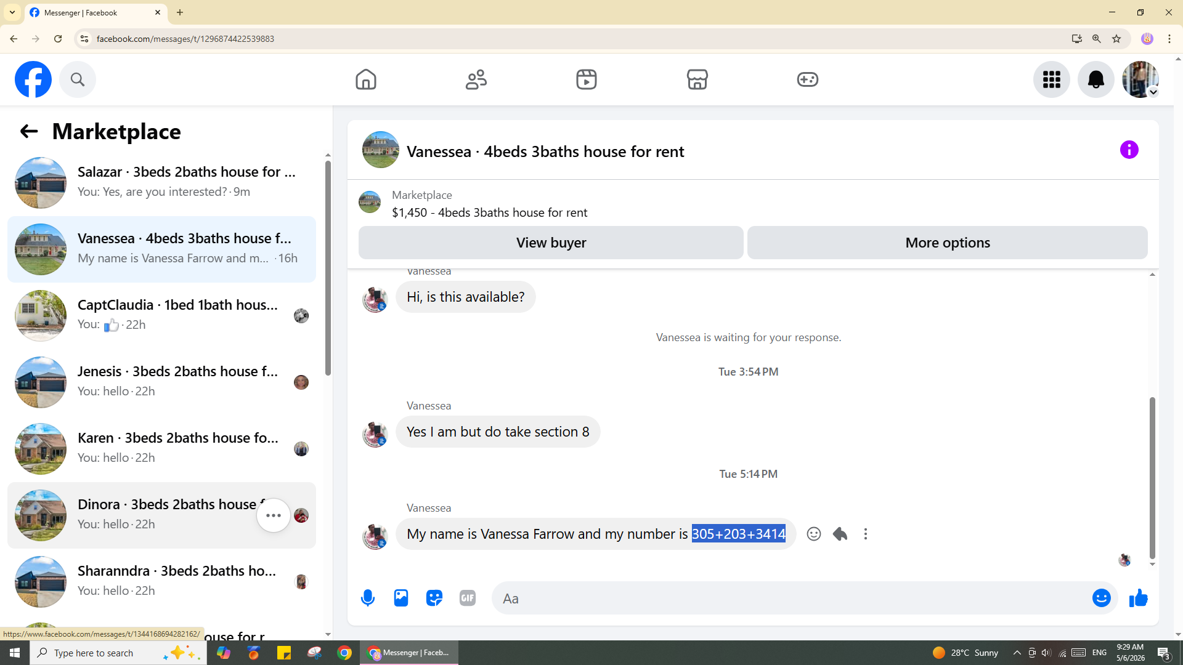1183x665 pixels.
Task: Click the chat header title Vanessea 4beds 3baths
Action: [x=545, y=151]
